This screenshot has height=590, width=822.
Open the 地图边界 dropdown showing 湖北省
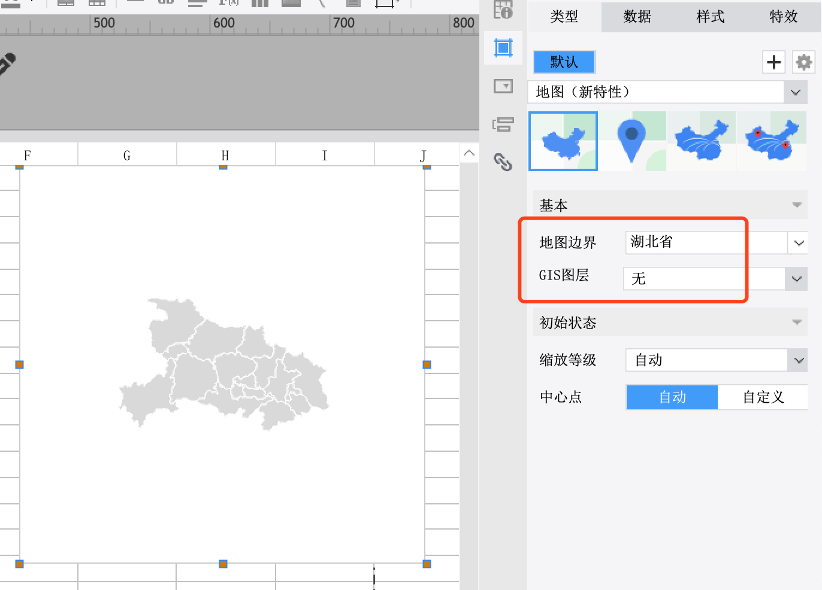716,242
